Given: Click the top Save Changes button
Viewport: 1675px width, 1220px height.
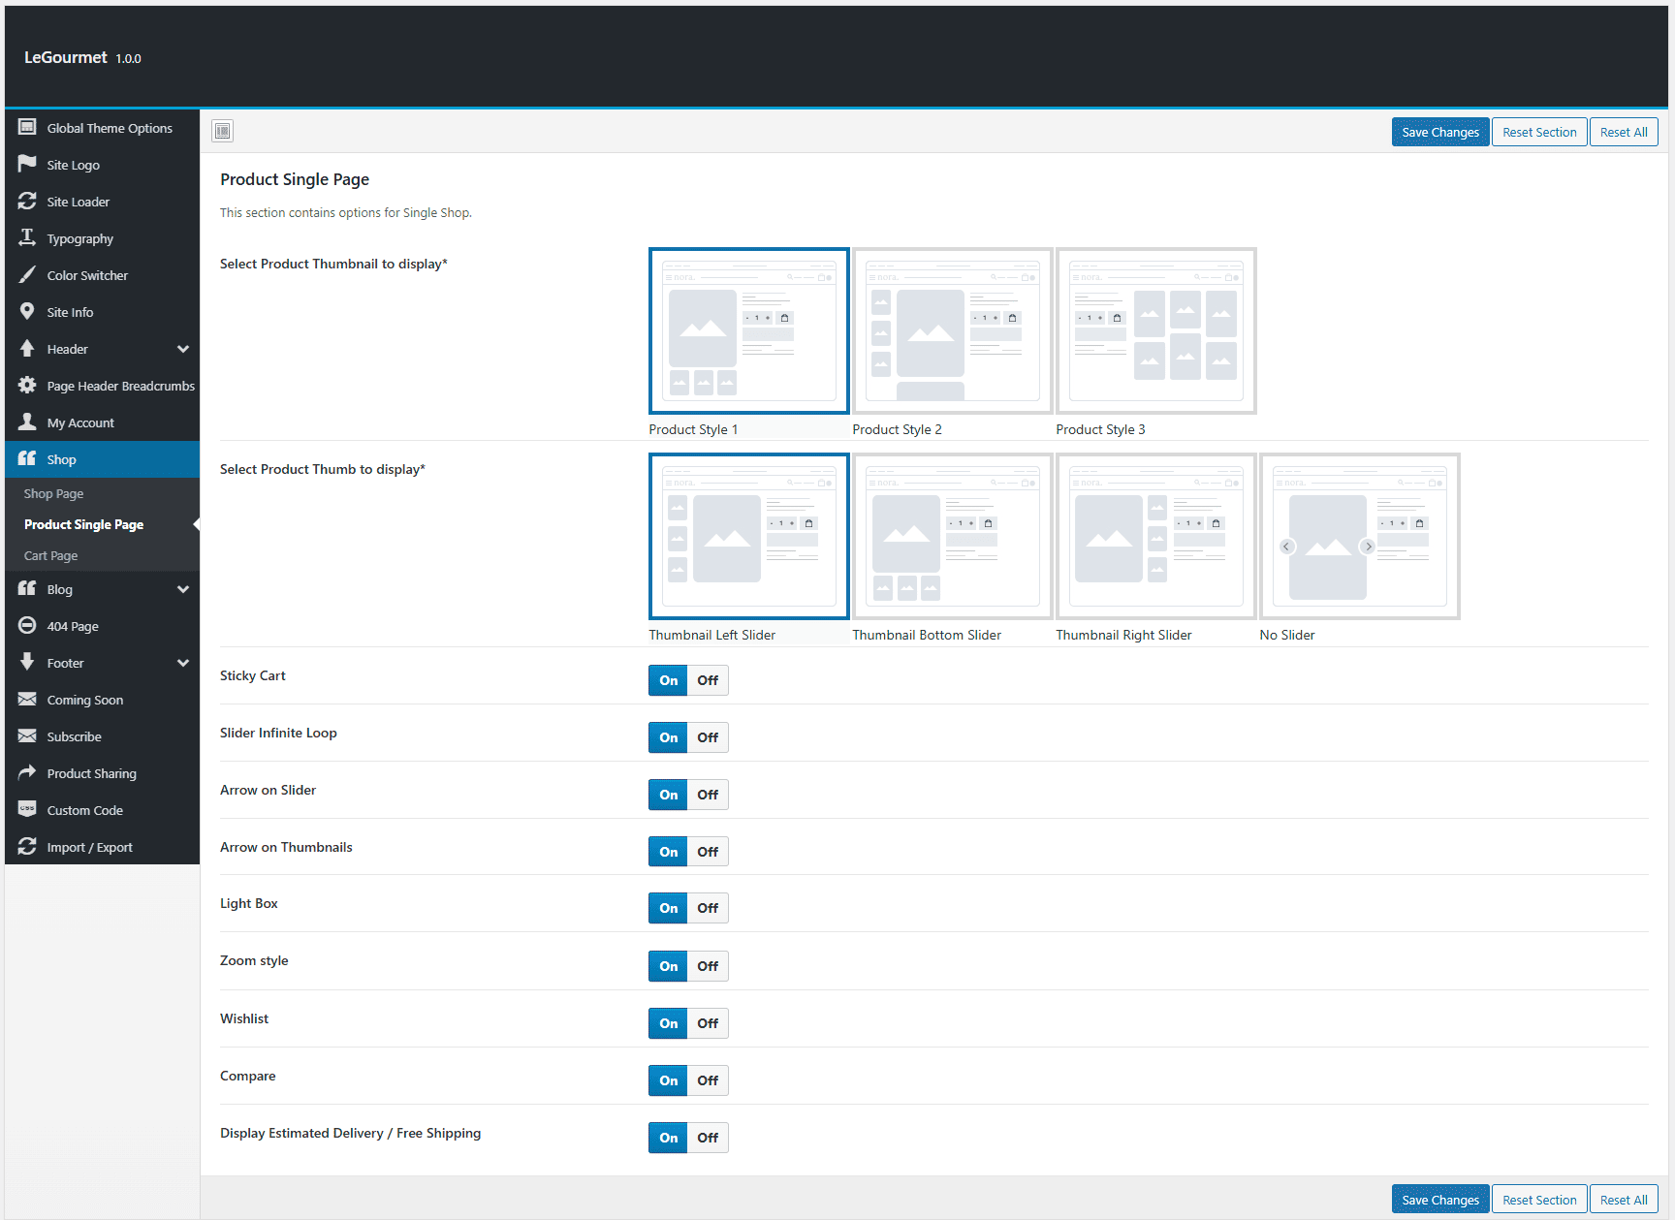Looking at the screenshot, I should [x=1440, y=132].
